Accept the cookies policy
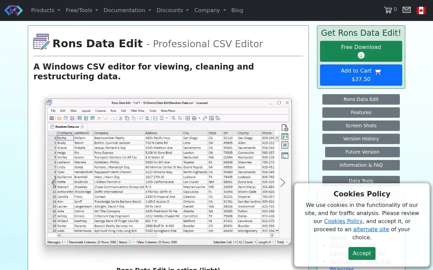This screenshot has height=270, width=433. pos(362,253)
